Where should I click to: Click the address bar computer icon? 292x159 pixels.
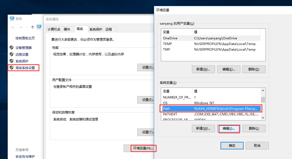click(x=39, y=27)
